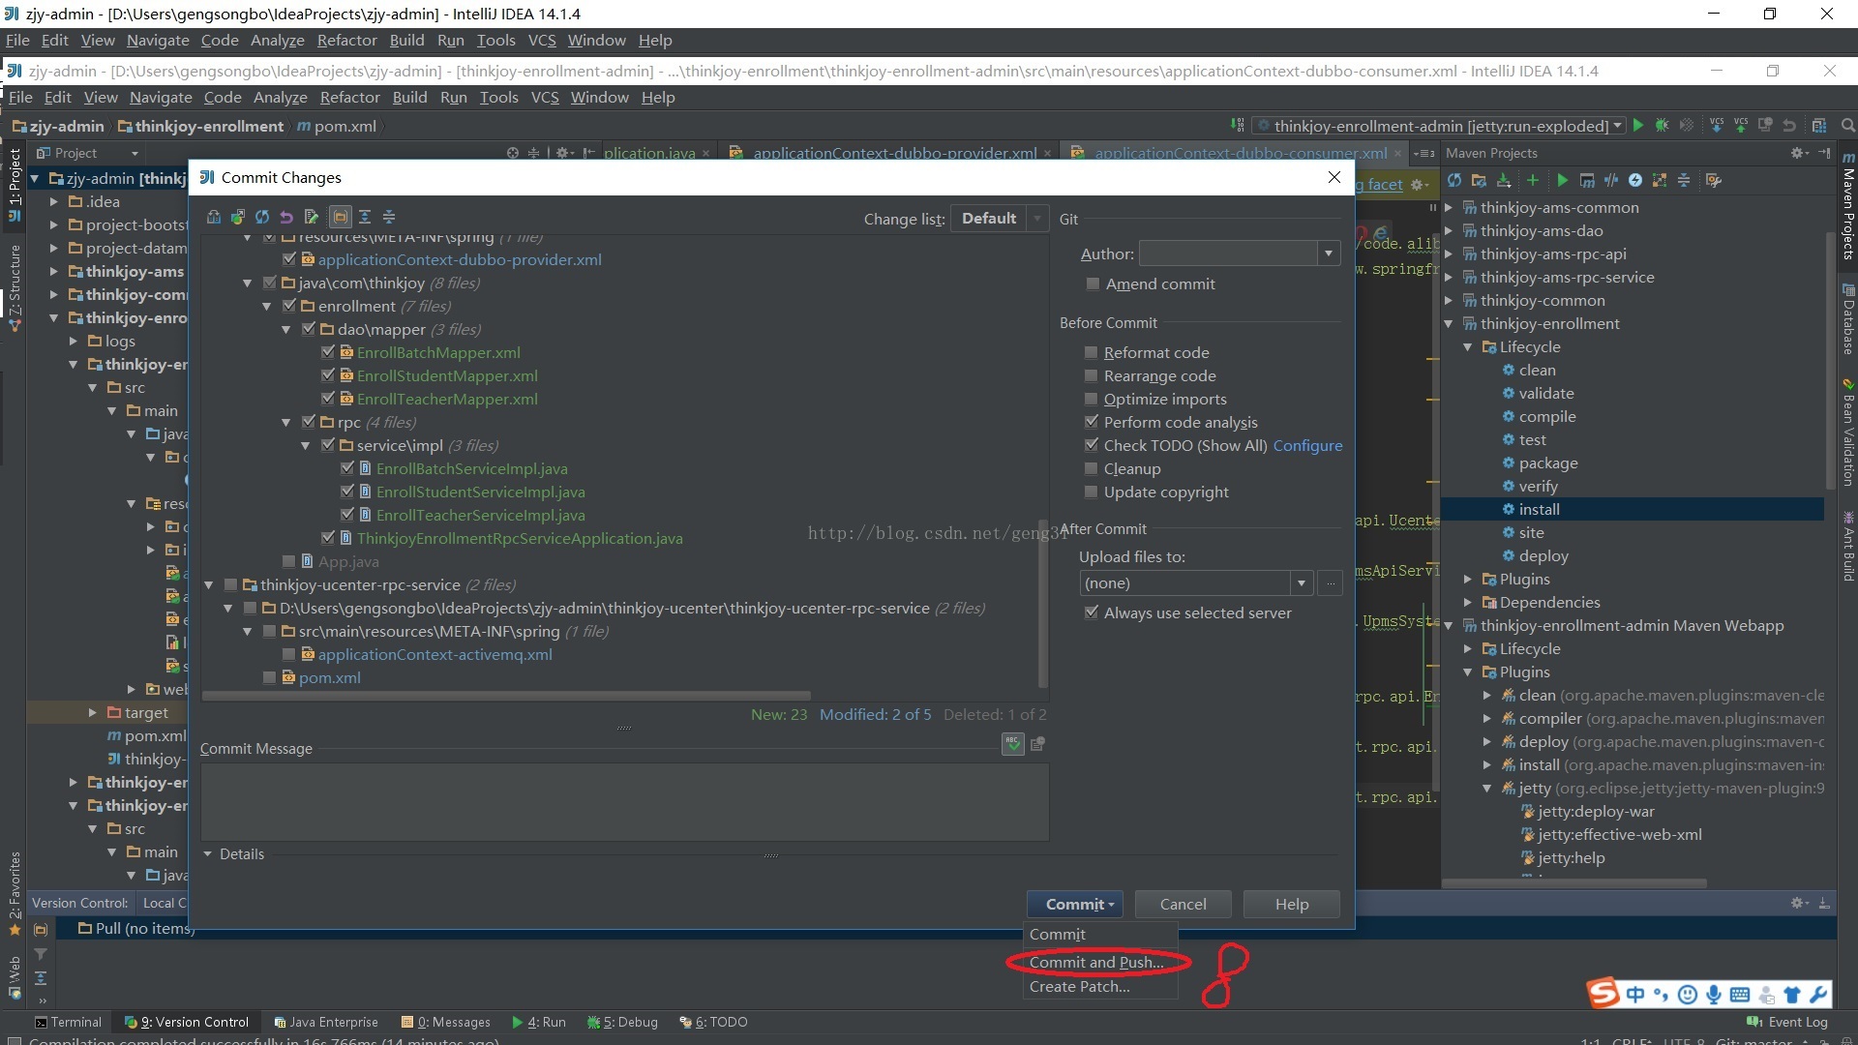Click the Update copyright icon

(1090, 492)
